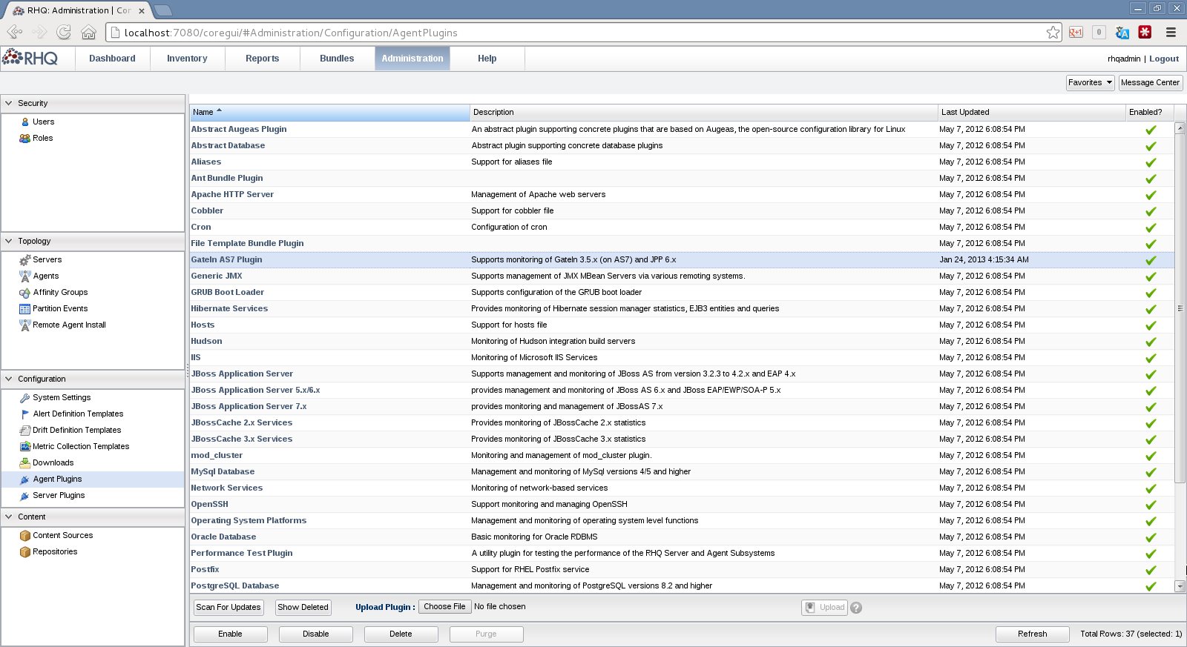1187x647 pixels.
Task: Click the red asterisk extension icon
Action: coord(1145,32)
